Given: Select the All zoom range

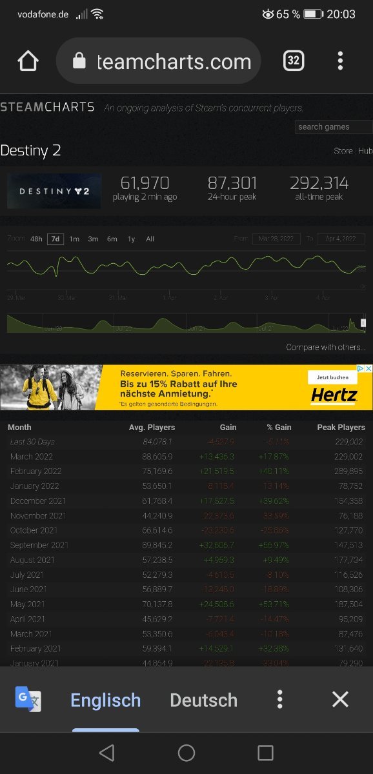Looking at the screenshot, I should (x=150, y=239).
